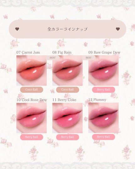Click the 07 Carrot Jam label text

click(28, 52)
